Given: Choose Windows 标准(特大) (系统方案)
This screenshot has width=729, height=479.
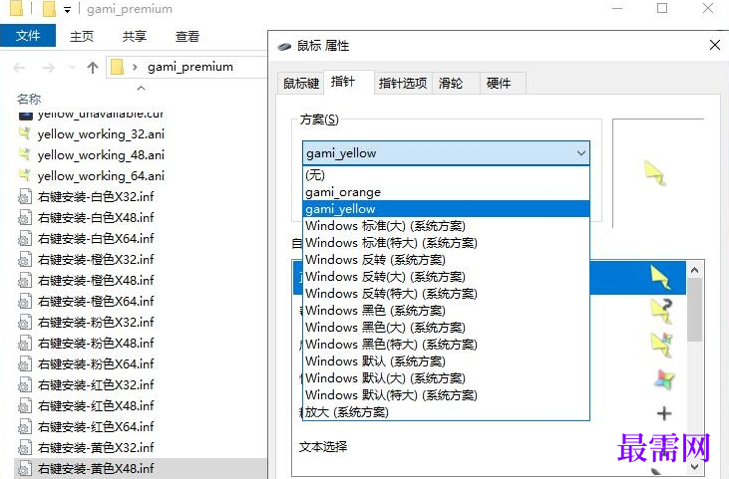Looking at the screenshot, I should pyautogui.click(x=446, y=243).
